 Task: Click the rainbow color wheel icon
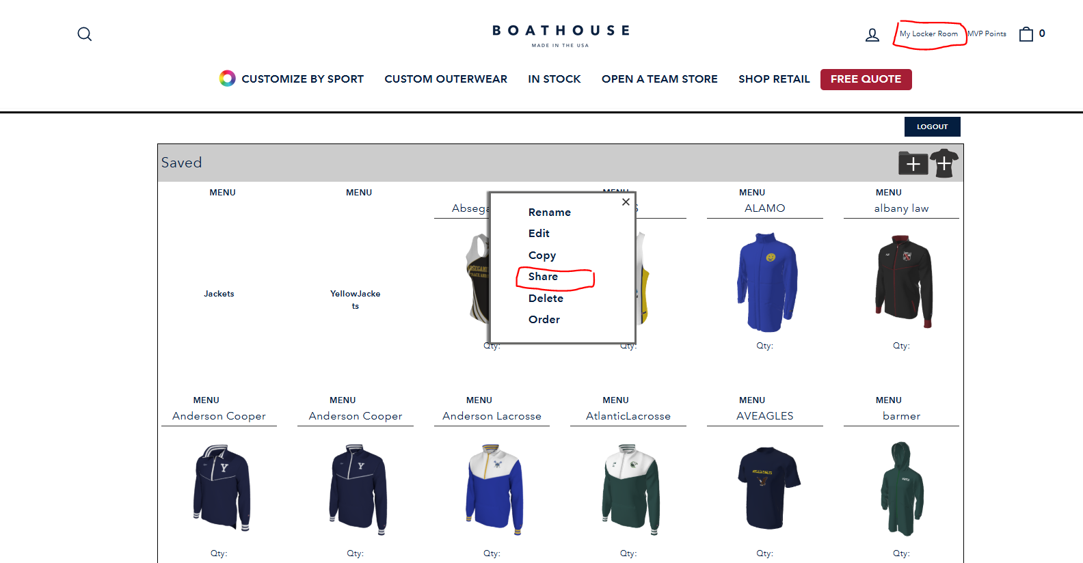pyautogui.click(x=227, y=79)
